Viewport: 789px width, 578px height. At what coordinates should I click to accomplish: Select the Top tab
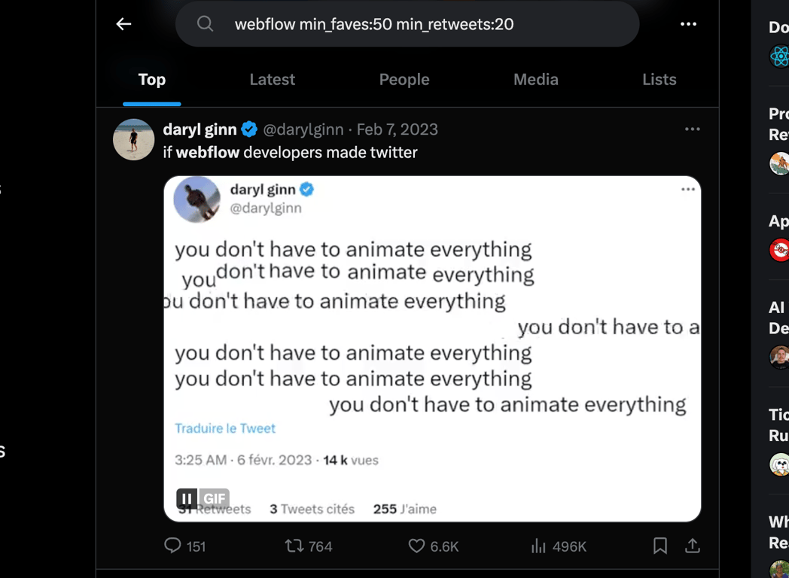tap(152, 80)
